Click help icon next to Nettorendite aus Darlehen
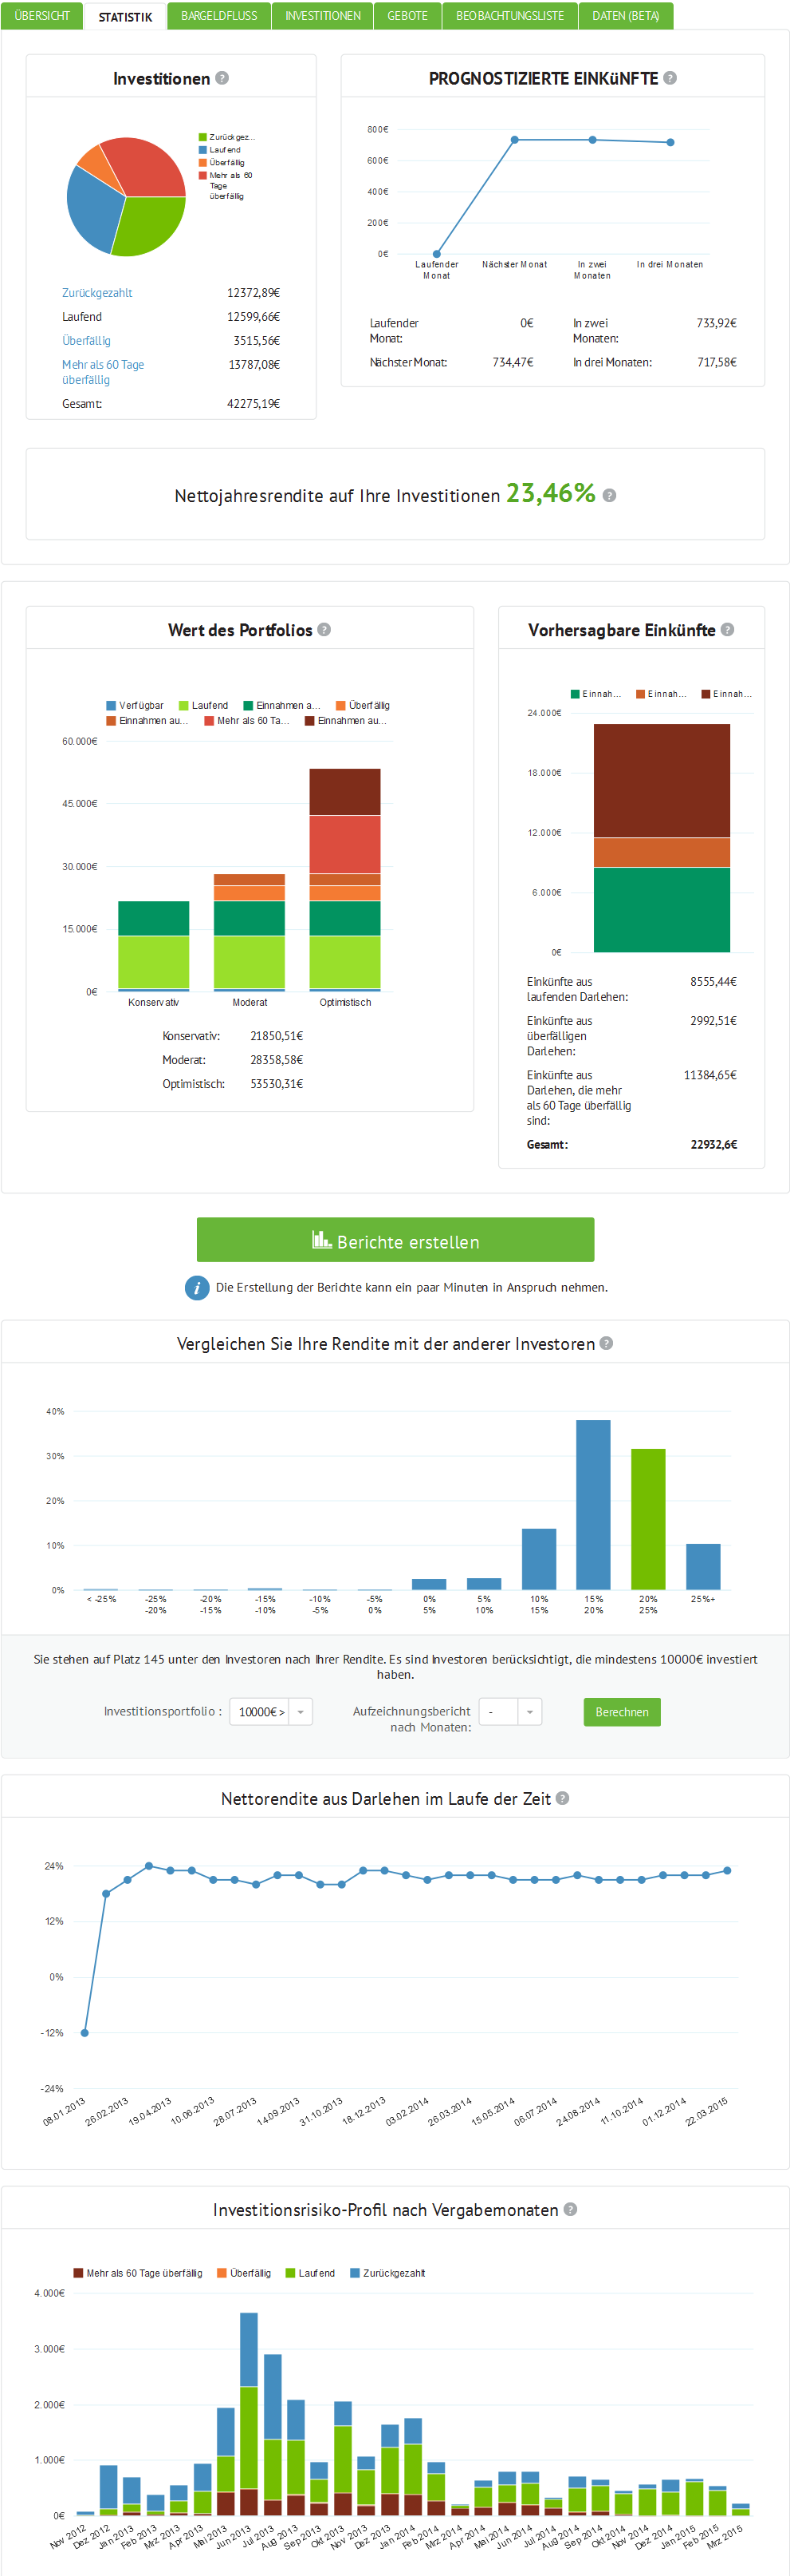 [562, 1798]
